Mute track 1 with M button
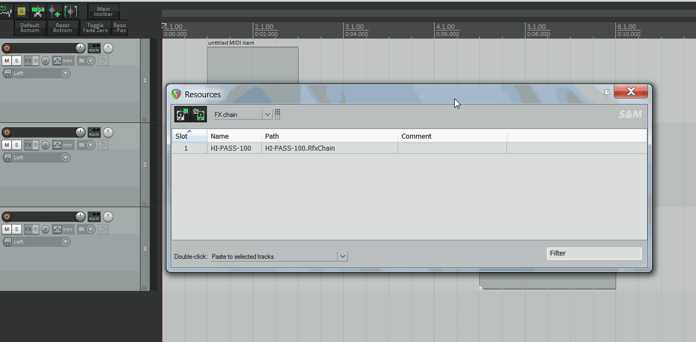Image resolution: width=696 pixels, height=342 pixels. [x=7, y=60]
